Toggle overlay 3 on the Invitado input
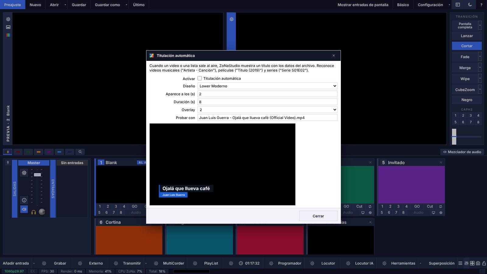This screenshot has width=487, height=274. click(398, 206)
